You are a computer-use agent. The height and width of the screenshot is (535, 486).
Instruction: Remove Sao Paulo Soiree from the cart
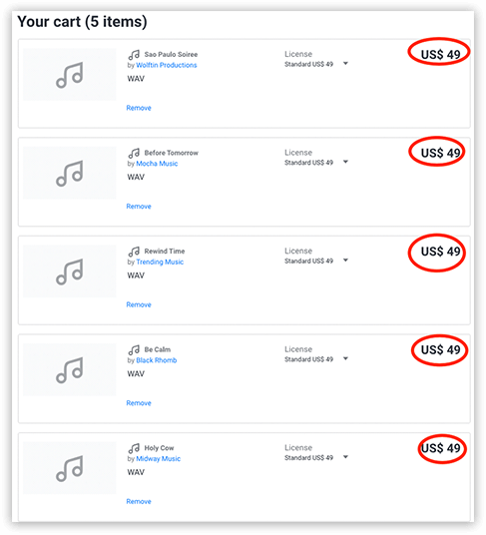coord(139,108)
